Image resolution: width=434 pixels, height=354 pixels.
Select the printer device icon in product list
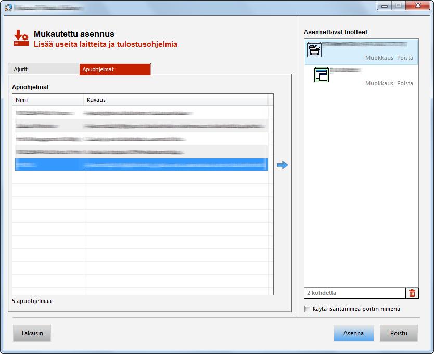(314, 49)
